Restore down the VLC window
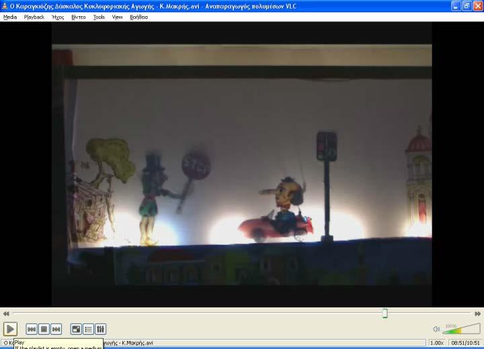484x349 pixels. pos(467,6)
